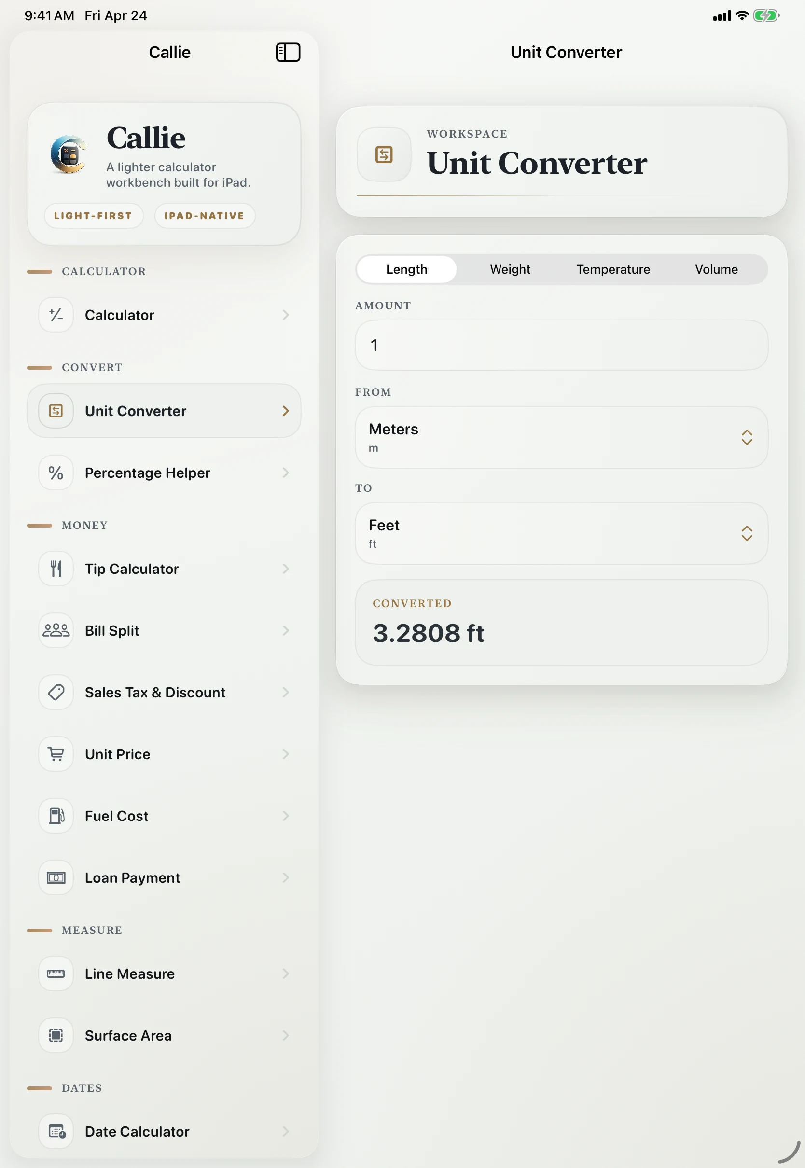Tap the converted result 3.2808 ft
Viewport: 805px width, 1168px height.
[x=428, y=633]
